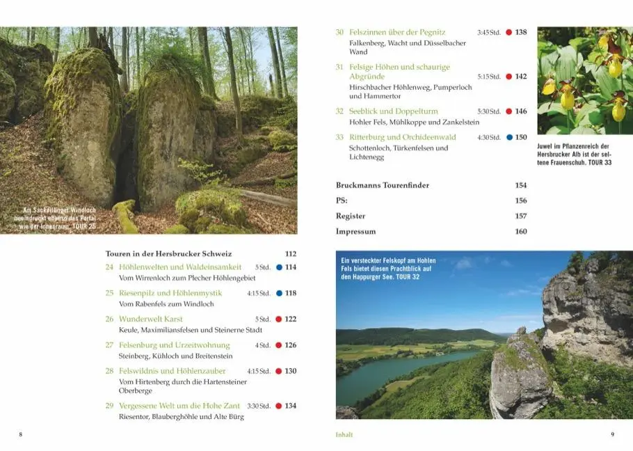The width and height of the screenshot is (633, 451).
Task: Click the red dot beside page 130
Action: (x=278, y=371)
